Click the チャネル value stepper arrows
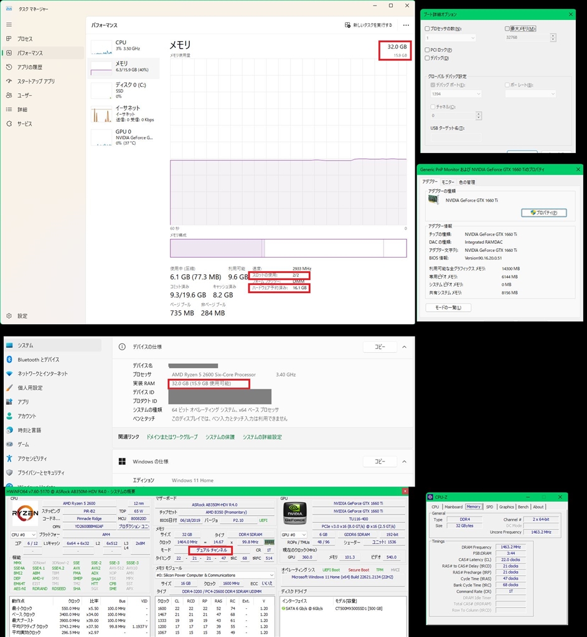587x637 pixels. 479,116
